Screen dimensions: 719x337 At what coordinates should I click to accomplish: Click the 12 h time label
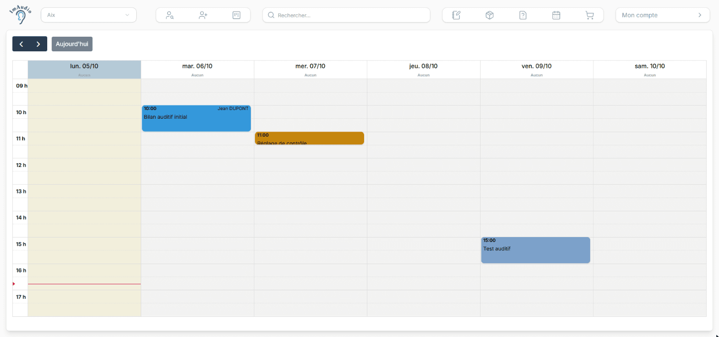(x=22, y=165)
